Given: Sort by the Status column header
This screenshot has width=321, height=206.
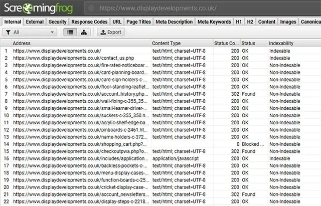Looking at the screenshot, I should [254, 44].
